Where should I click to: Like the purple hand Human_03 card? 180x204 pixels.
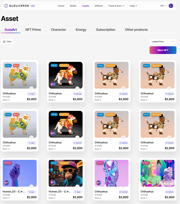[32, 187]
